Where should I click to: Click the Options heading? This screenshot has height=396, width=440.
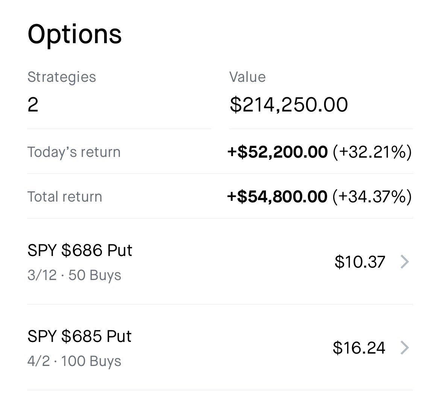74,35
